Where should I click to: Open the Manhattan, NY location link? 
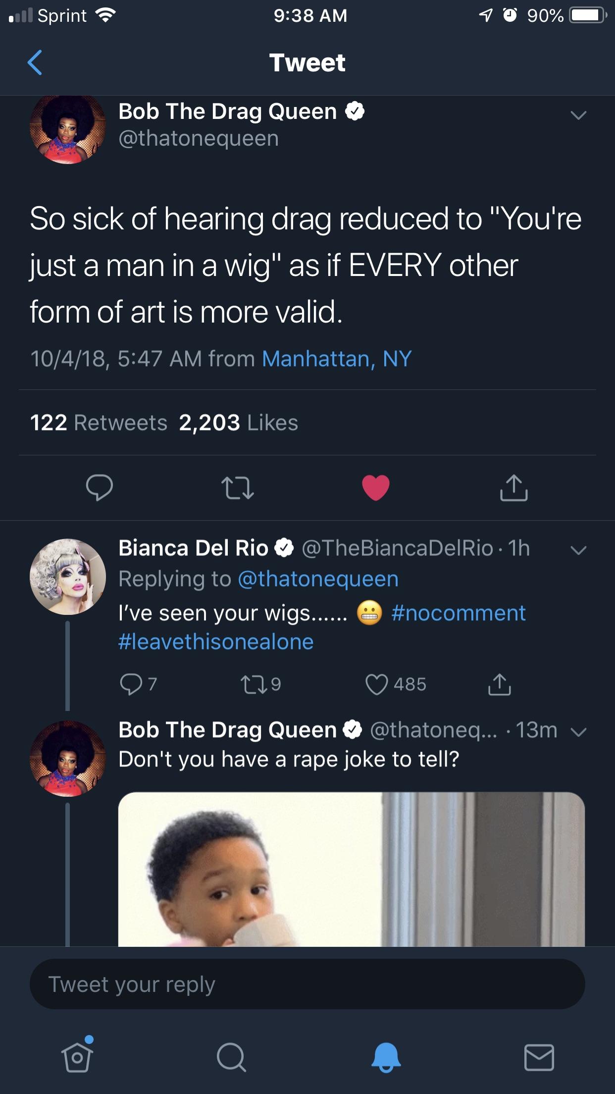tap(337, 359)
